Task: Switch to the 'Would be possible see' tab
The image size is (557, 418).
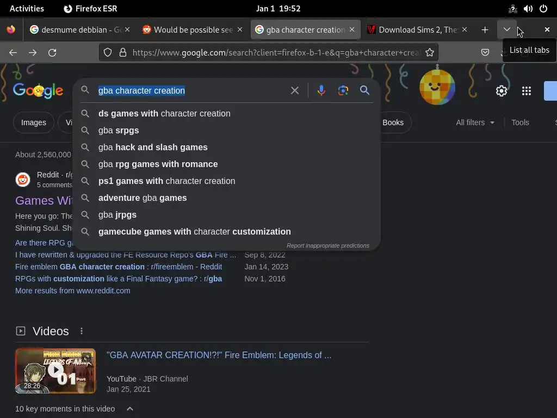Action: click(193, 29)
